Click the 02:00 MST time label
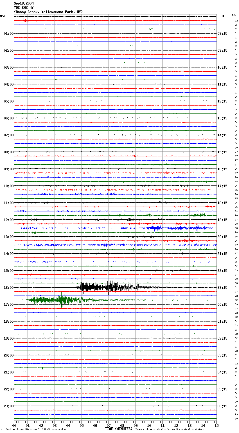Viewport: 239px width, 433px height. point(8,51)
